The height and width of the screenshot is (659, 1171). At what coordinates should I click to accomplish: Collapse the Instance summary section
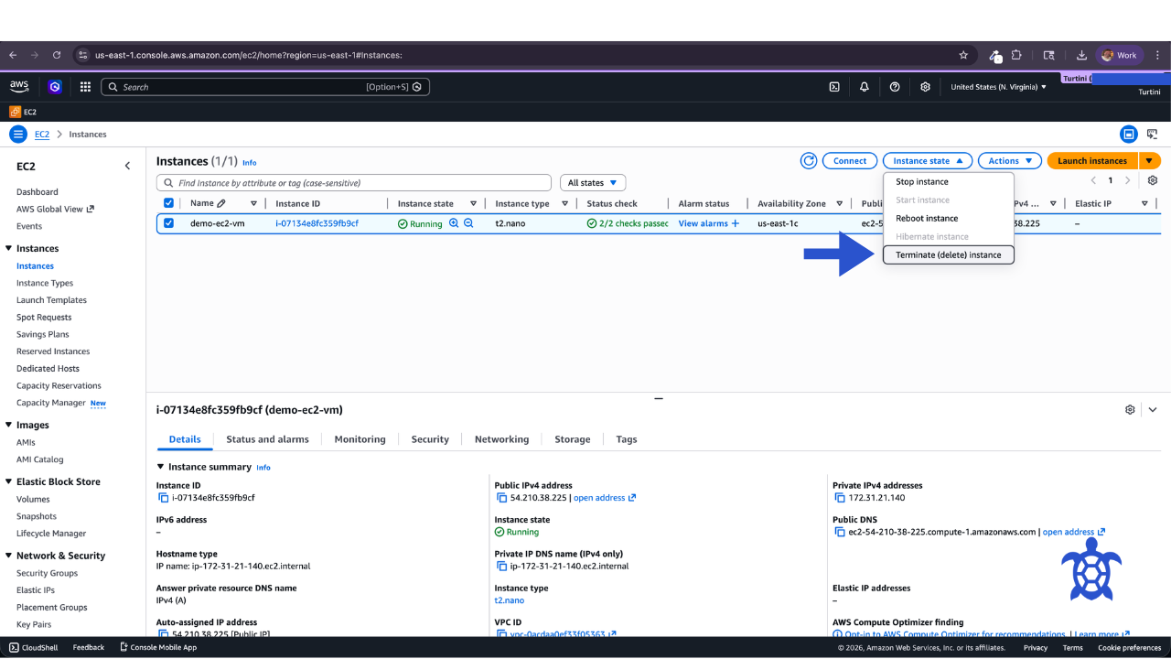click(x=161, y=467)
